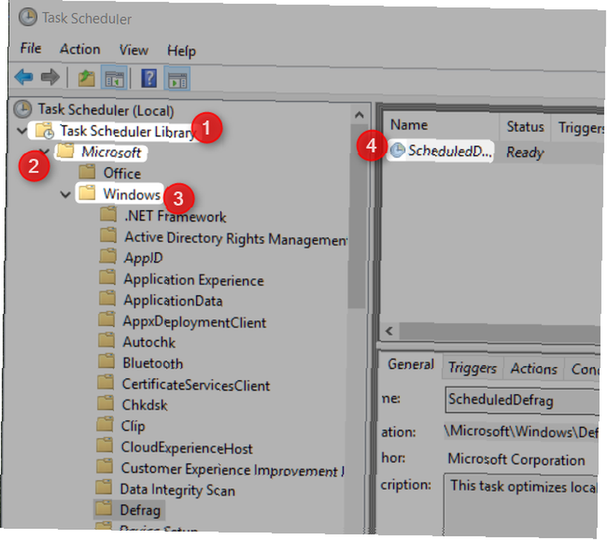Viewport: 607px width, 540px height.
Task: Click the Microsoft Corporation author text
Action: coord(516,459)
